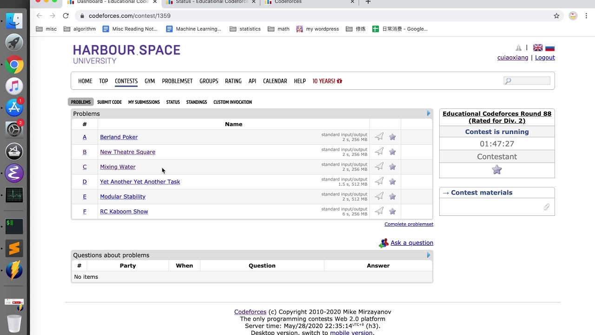
Task: Open the Educational Codeforces Round 88 title link
Action: pos(497,117)
